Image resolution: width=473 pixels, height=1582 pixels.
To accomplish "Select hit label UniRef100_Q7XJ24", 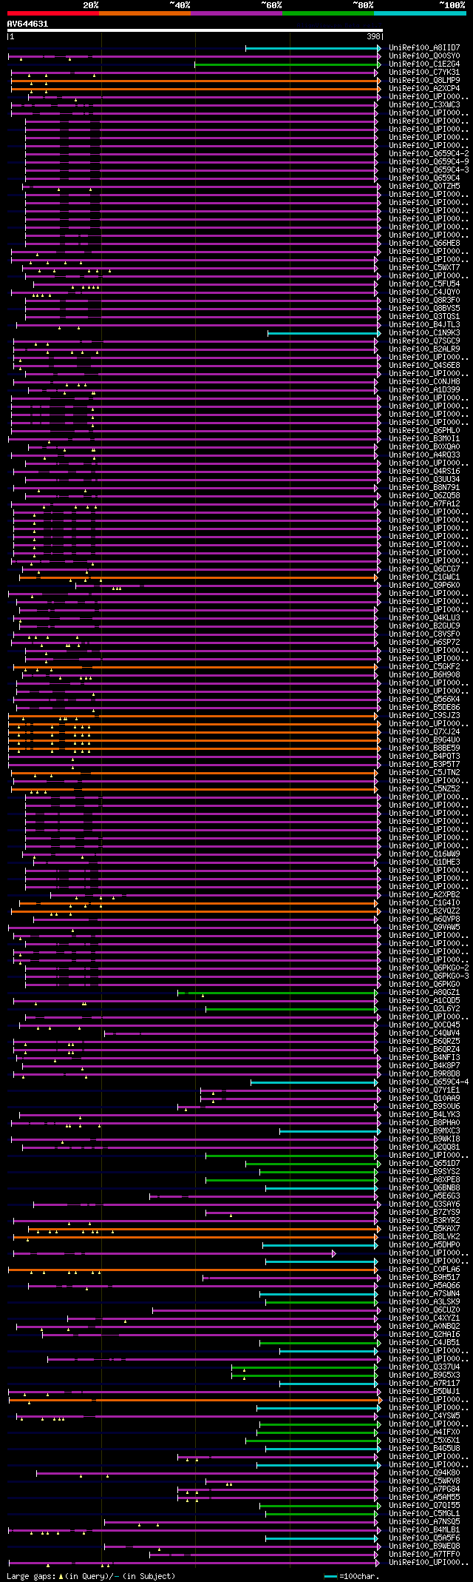I will click(x=424, y=731).
